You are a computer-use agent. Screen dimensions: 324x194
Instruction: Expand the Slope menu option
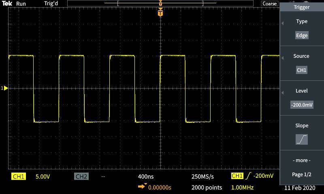click(x=302, y=126)
